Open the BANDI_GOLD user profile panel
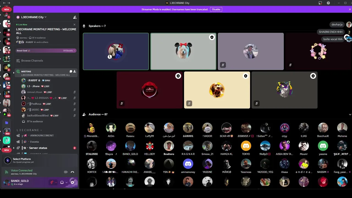 coord(19,182)
